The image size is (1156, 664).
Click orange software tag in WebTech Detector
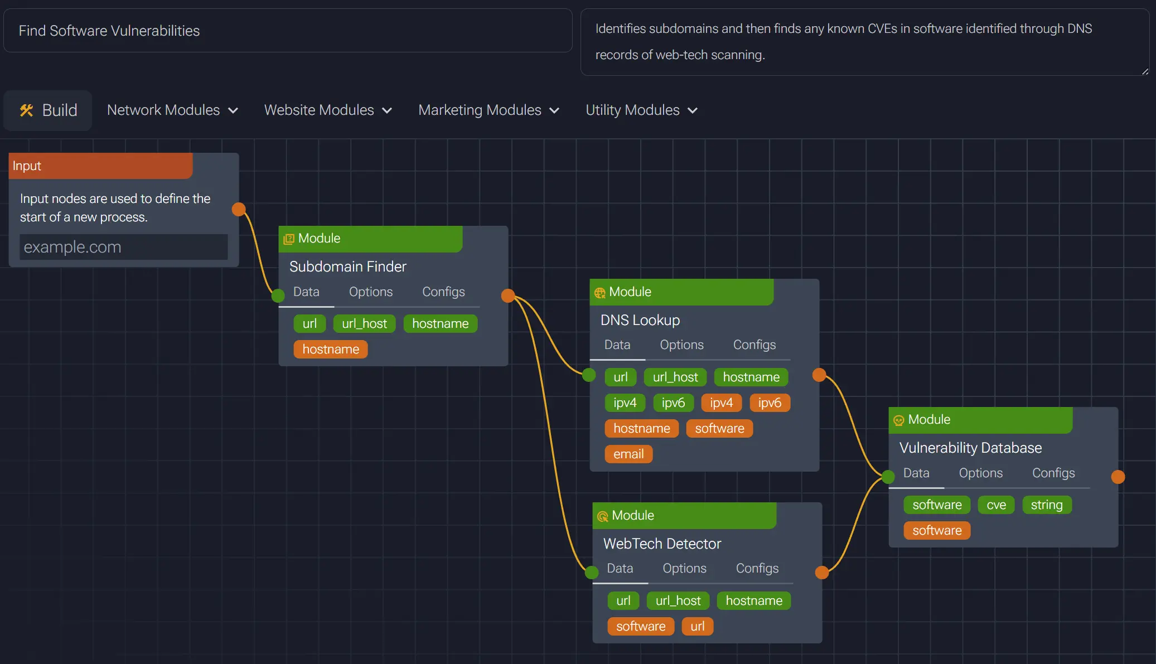(x=641, y=626)
